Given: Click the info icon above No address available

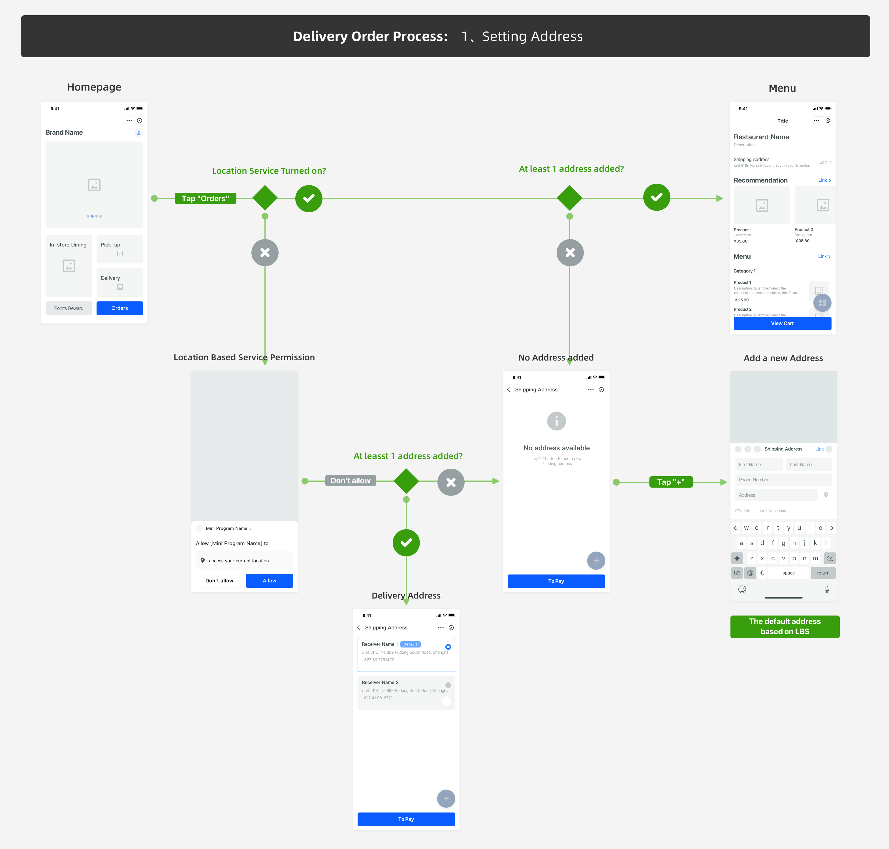Looking at the screenshot, I should point(556,421).
